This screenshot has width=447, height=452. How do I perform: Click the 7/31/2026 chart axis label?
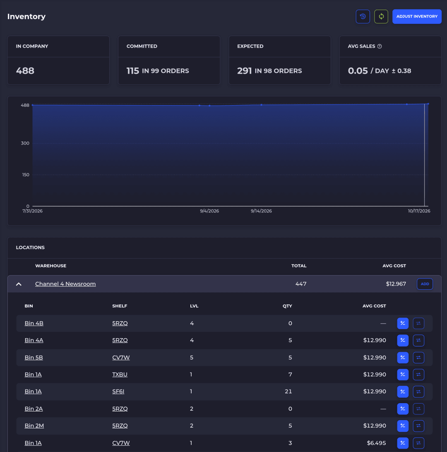tap(33, 211)
